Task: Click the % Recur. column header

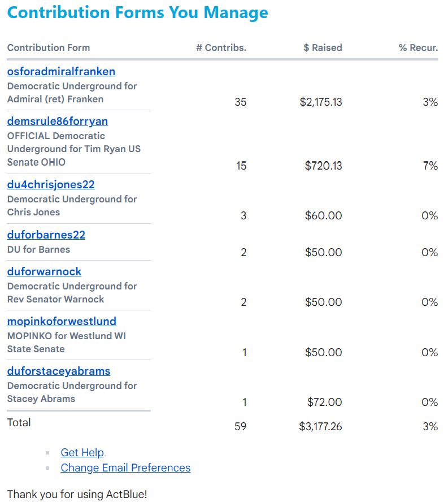Action: point(418,47)
